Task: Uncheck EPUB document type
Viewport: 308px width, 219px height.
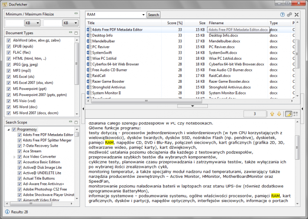Action: pyautogui.click(x=8, y=46)
